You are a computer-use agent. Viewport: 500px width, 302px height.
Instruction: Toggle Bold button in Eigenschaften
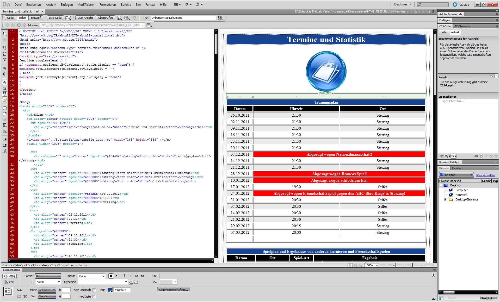point(111,276)
